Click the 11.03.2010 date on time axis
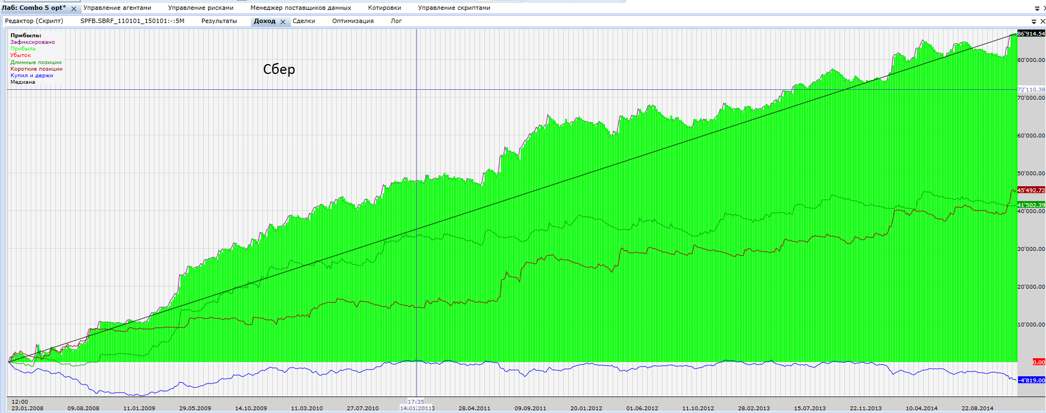 coord(307,409)
